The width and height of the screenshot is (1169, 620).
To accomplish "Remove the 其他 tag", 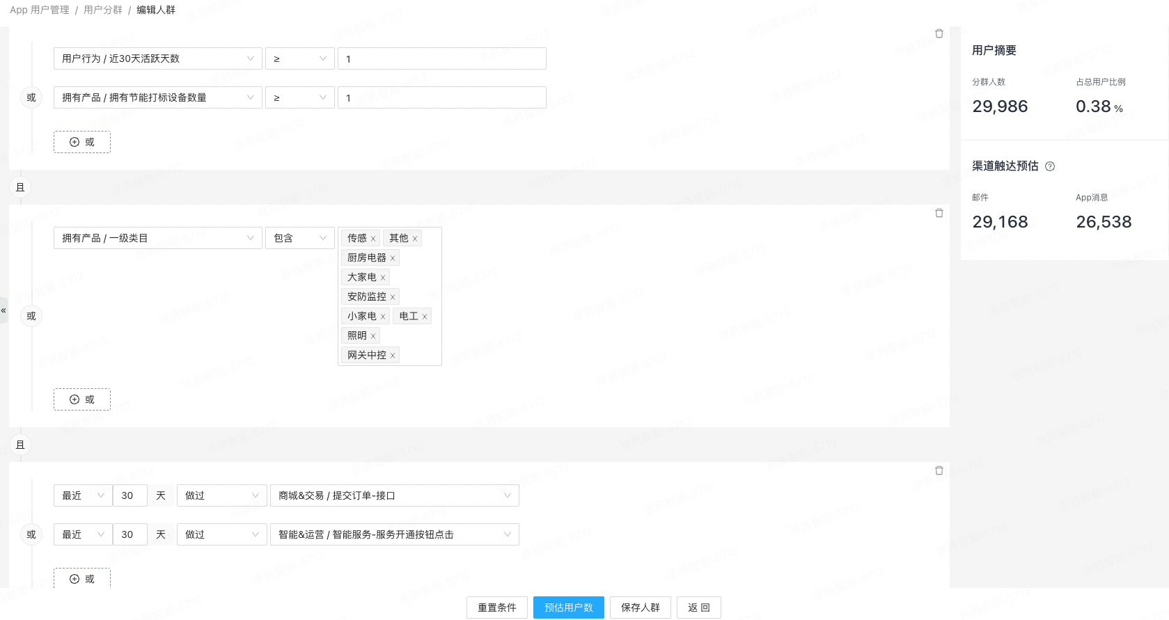I will 415,239.
